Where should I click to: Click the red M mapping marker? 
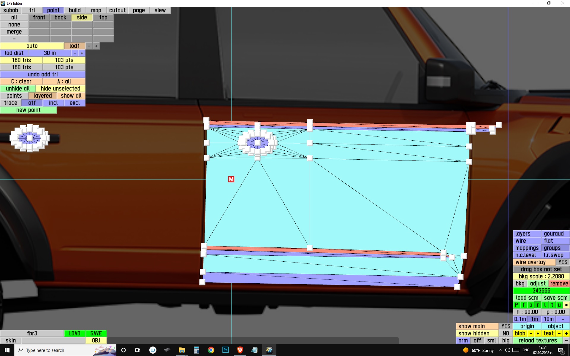pyautogui.click(x=231, y=179)
